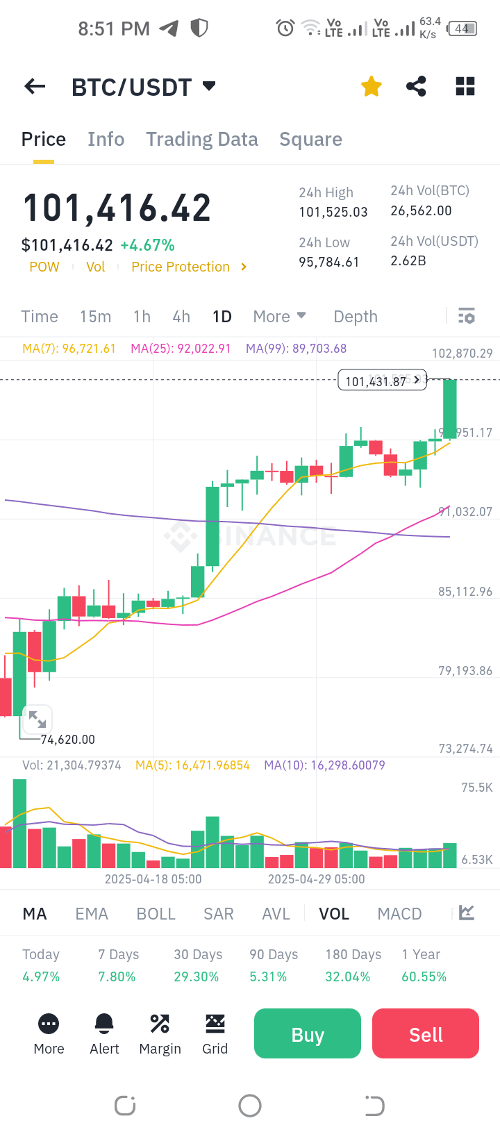Expand Price Protection chevron arrow
The width and height of the screenshot is (500, 1139).
pos(244,267)
